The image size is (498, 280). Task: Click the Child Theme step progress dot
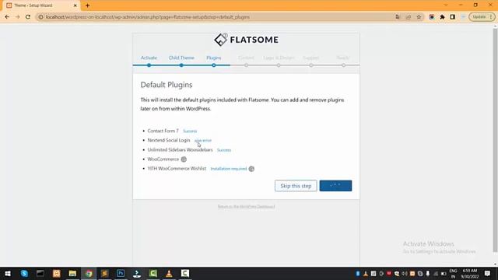tap(181, 65)
